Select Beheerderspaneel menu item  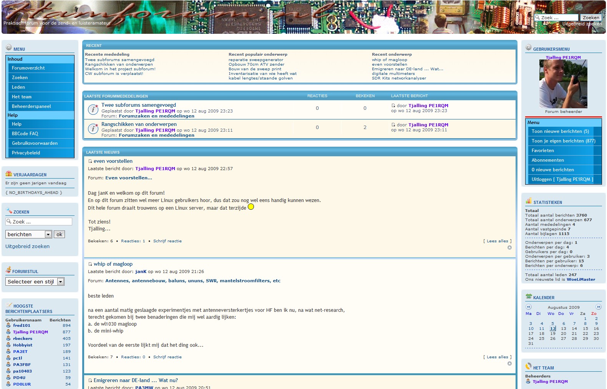[x=31, y=106]
